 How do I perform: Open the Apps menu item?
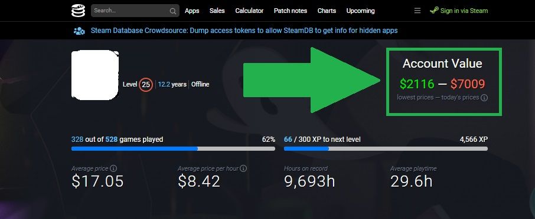pos(192,11)
